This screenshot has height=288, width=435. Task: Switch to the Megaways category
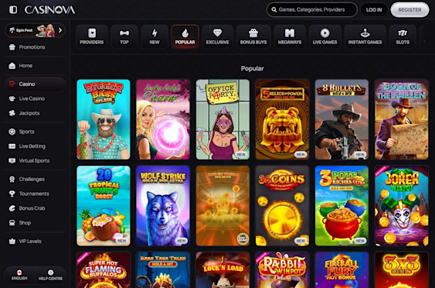click(290, 36)
